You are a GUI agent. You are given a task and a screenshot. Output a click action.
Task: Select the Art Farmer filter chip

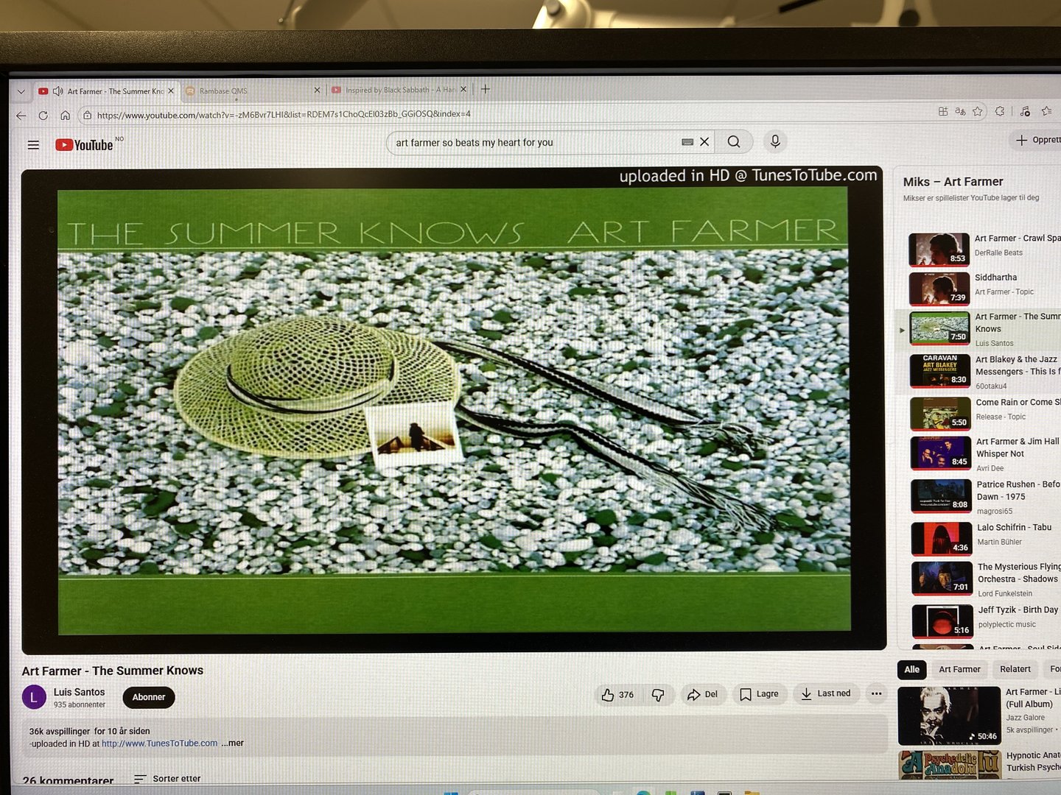959,669
